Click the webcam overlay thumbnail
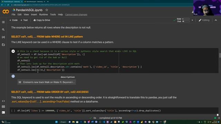Image resolution: width=221 pixels, height=124 pixels. click(x=207, y=8)
